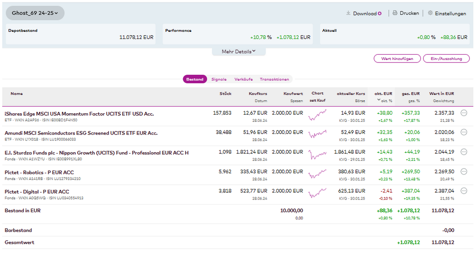Open options menu for Pictet Robotics row
The image size is (476, 257).
[x=464, y=172]
